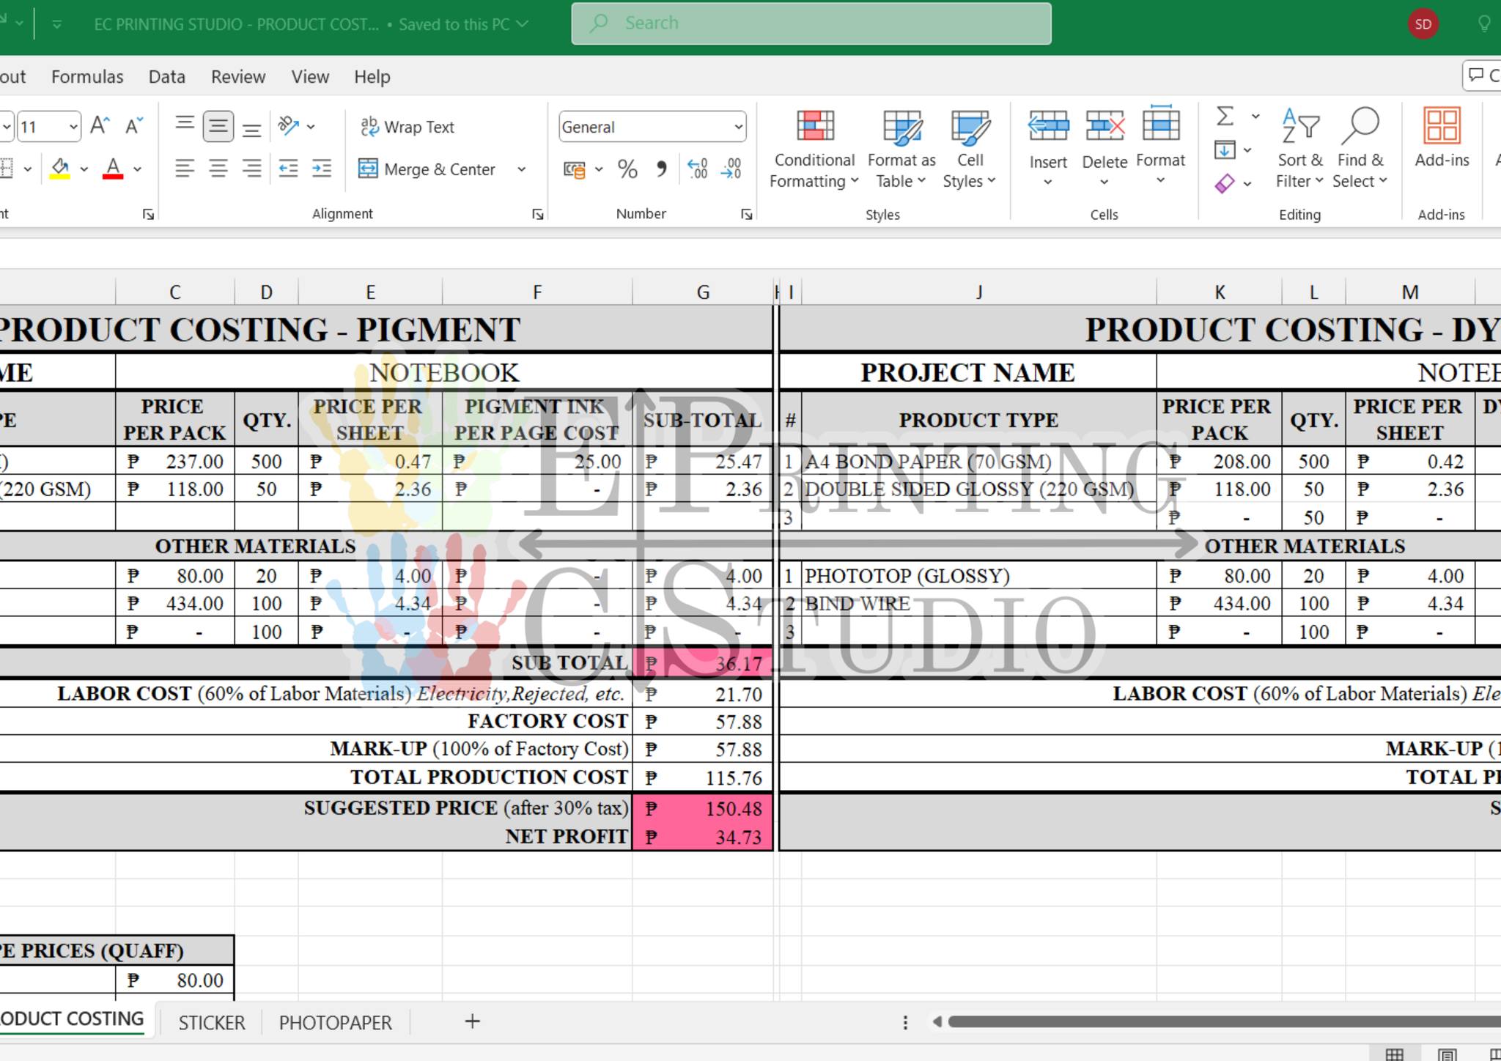Click the Fill down icon
Viewport: 1501px width, 1061px height.
coord(1225,149)
